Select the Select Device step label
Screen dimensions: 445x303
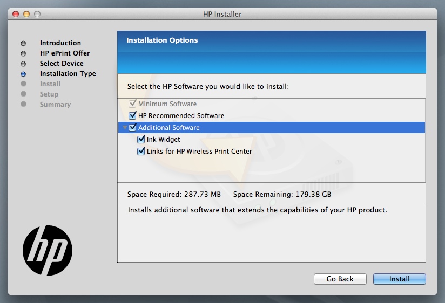pos(62,64)
